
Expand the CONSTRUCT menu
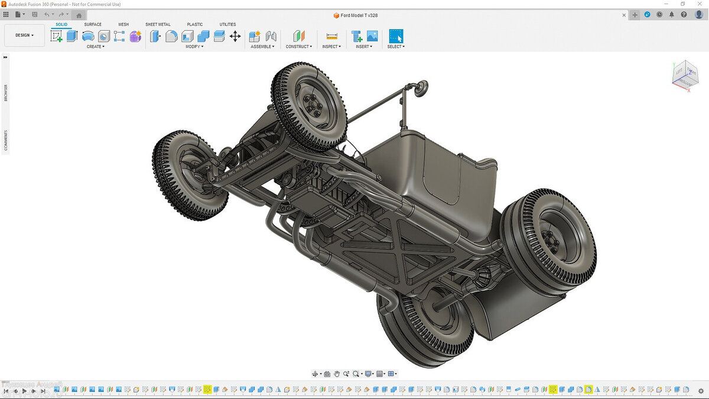point(299,47)
